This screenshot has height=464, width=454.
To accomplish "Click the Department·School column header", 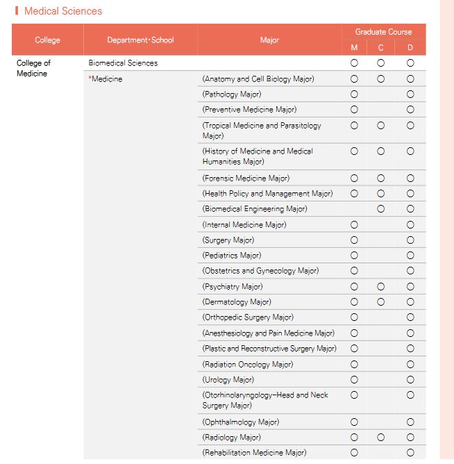I will pos(140,40).
